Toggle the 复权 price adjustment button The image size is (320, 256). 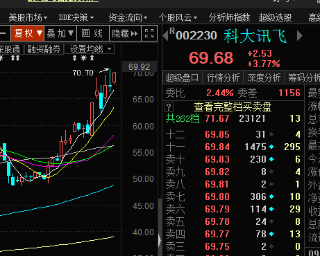click(x=27, y=33)
